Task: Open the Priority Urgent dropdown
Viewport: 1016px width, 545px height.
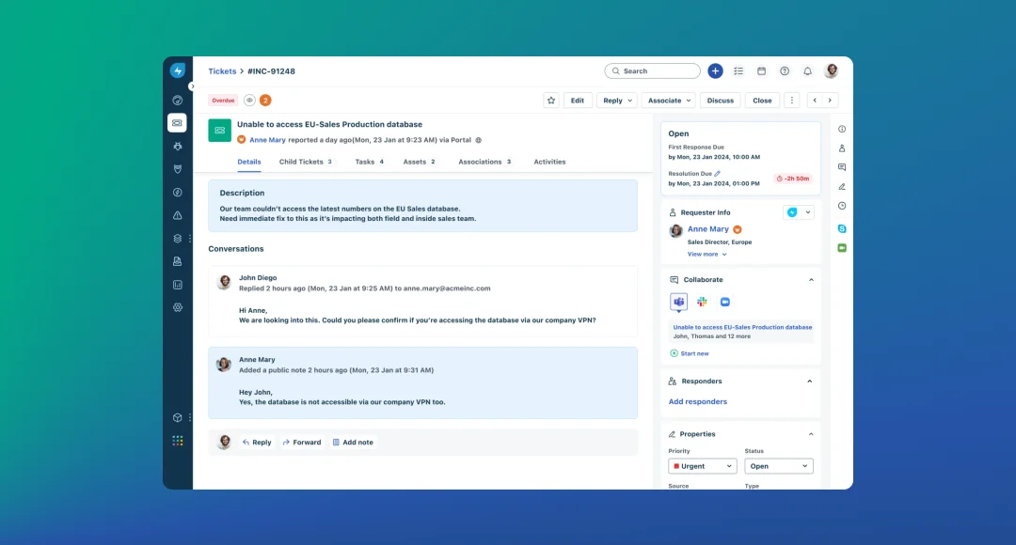Action: tap(703, 466)
